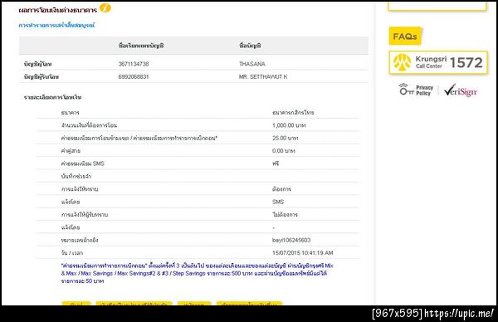Click the account name THASANA
498x322 pixels.
click(x=252, y=64)
